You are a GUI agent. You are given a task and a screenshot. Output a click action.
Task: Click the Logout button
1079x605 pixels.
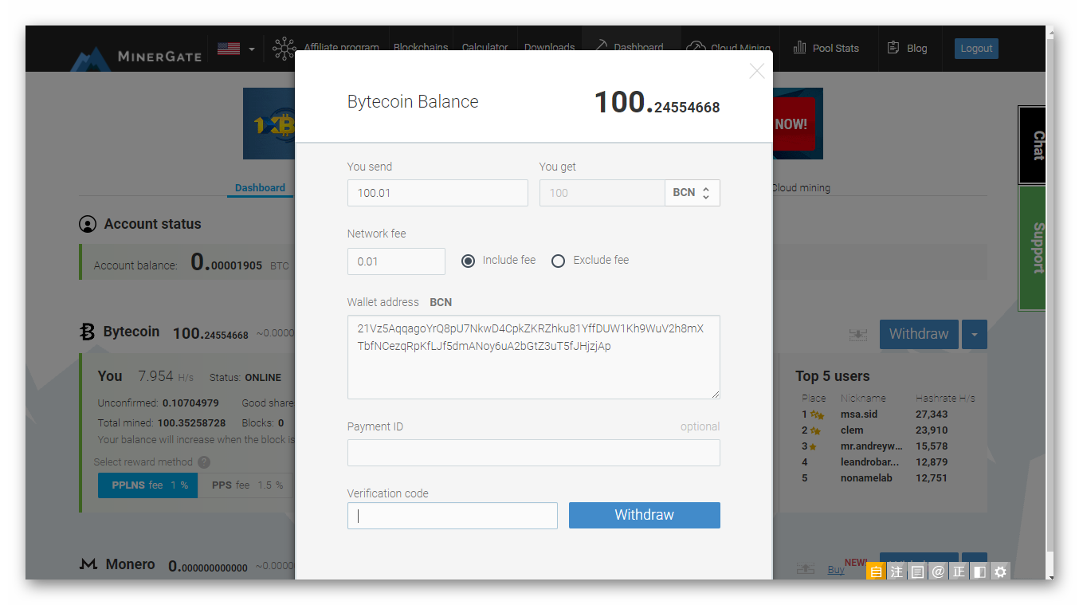(x=976, y=49)
